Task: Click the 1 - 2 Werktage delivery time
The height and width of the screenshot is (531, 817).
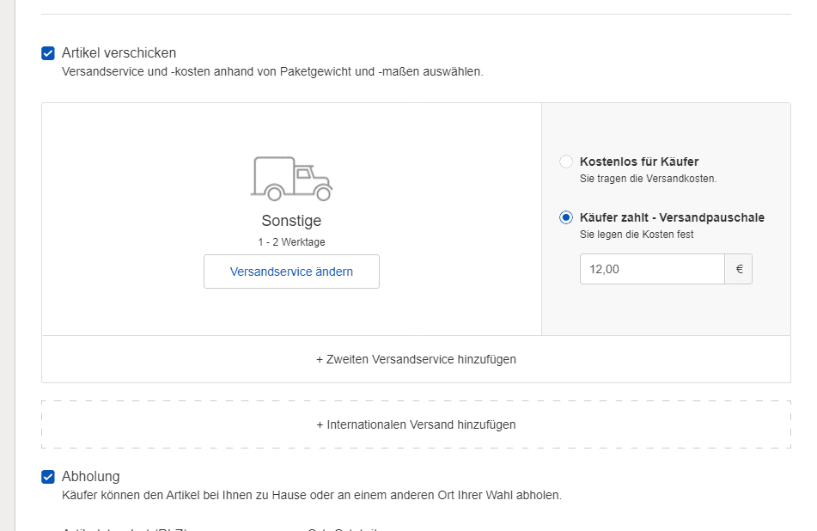Action: pyautogui.click(x=291, y=241)
